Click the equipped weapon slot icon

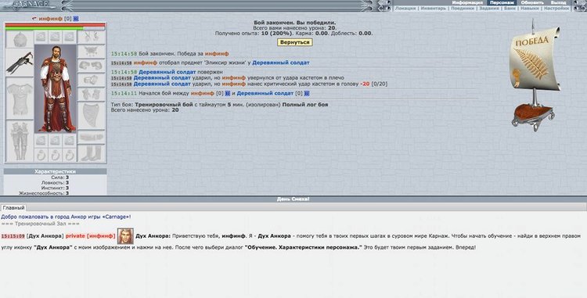pyautogui.click(x=20, y=63)
